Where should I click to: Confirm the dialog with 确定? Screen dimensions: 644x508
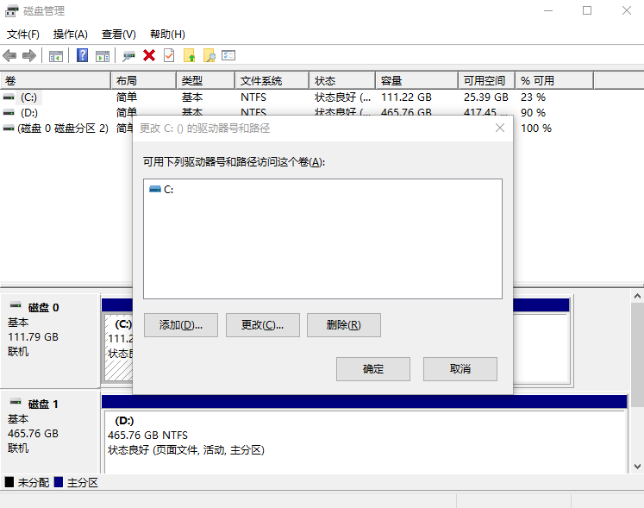tap(373, 369)
